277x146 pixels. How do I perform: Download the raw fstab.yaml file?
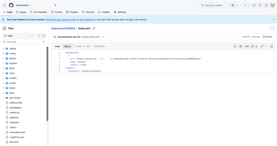[256, 46]
